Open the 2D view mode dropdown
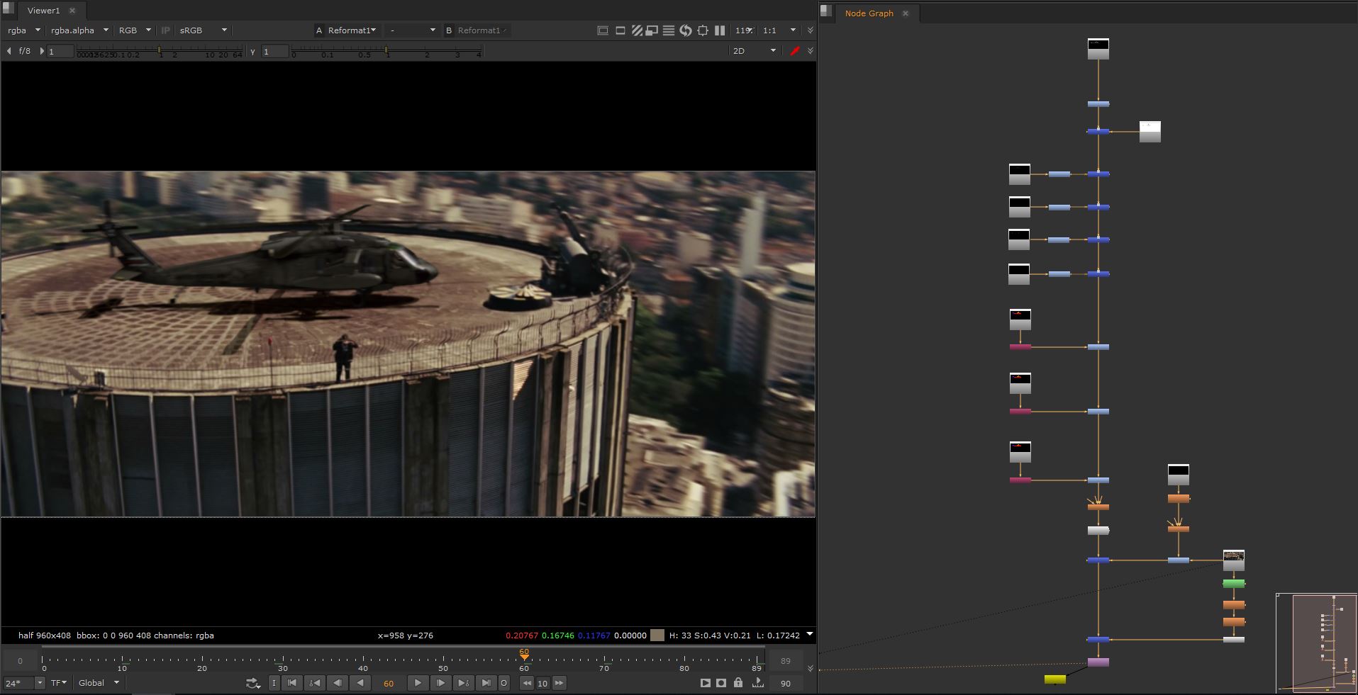The width and height of the screenshot is (1358, 695). (x=755, y=51)
